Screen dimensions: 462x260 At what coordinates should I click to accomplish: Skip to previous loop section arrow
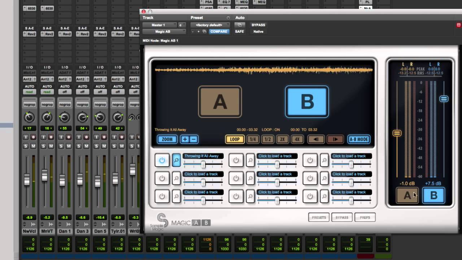point(316,139)
